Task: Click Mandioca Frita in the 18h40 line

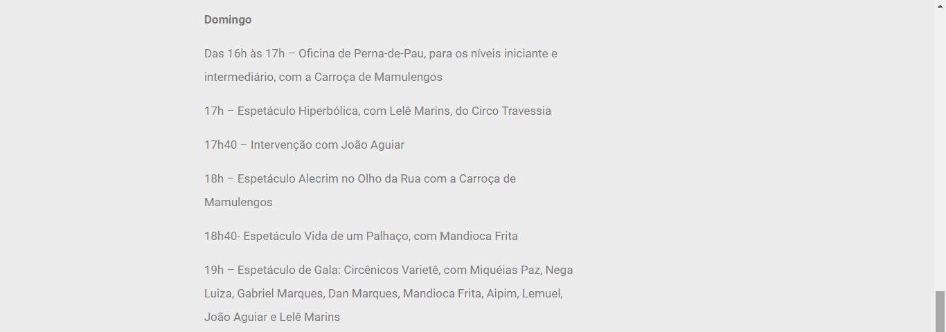Action: tap(479, 236)
